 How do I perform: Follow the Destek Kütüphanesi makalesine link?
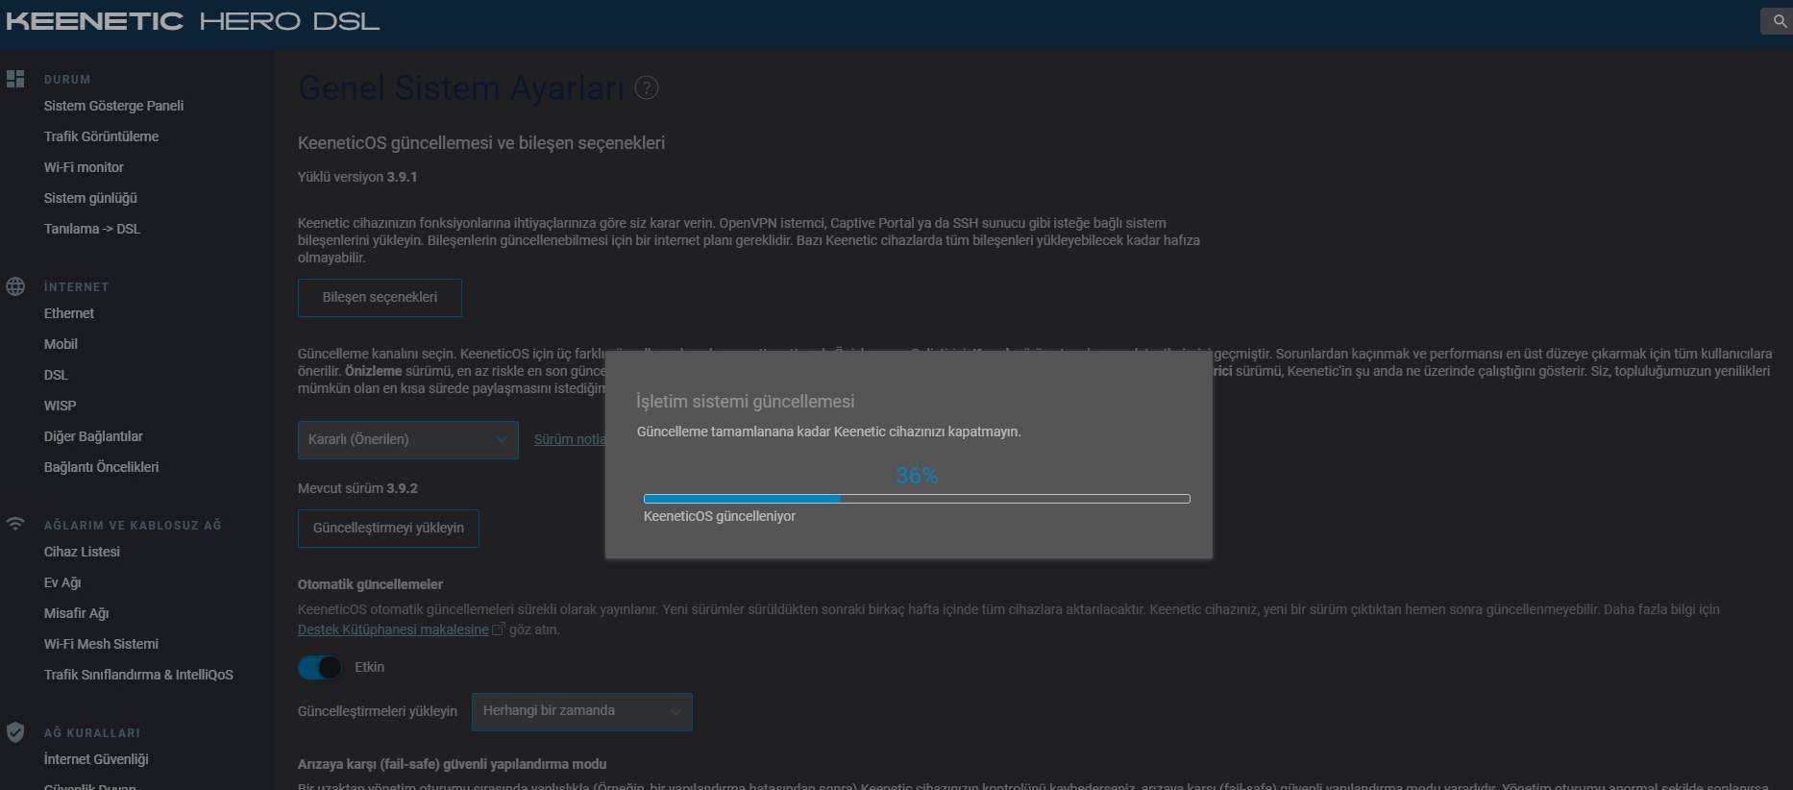(393, 630)
